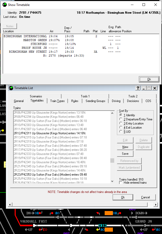Click the Referenced by button
Viewport: 162px width, 234px height.
pos(129,161)
